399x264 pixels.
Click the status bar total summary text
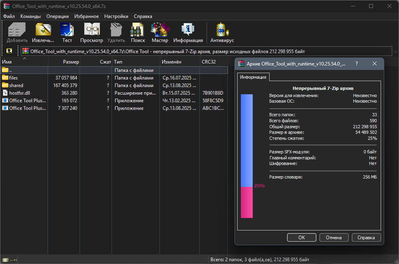click(260, 260)
